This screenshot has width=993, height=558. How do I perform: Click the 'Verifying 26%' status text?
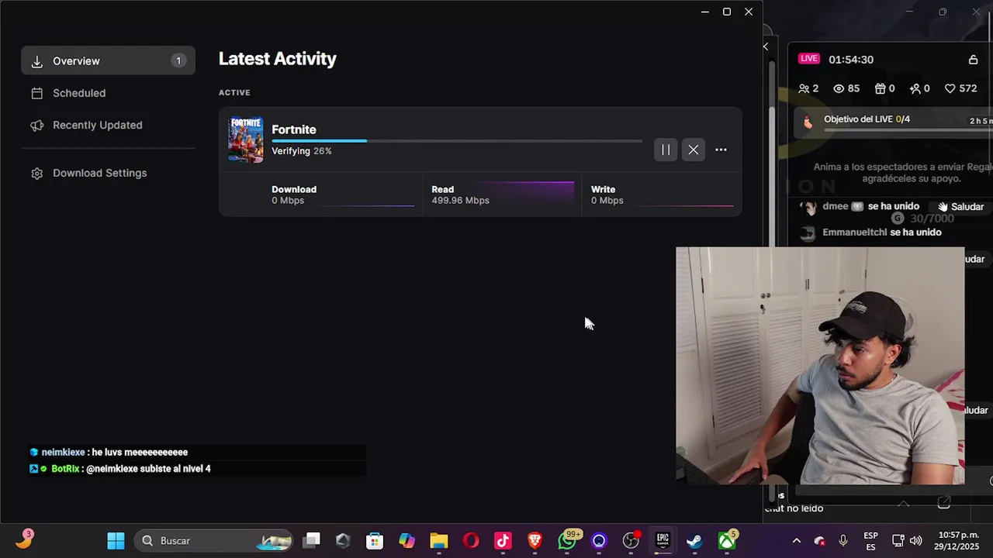(x=302, y=151)
